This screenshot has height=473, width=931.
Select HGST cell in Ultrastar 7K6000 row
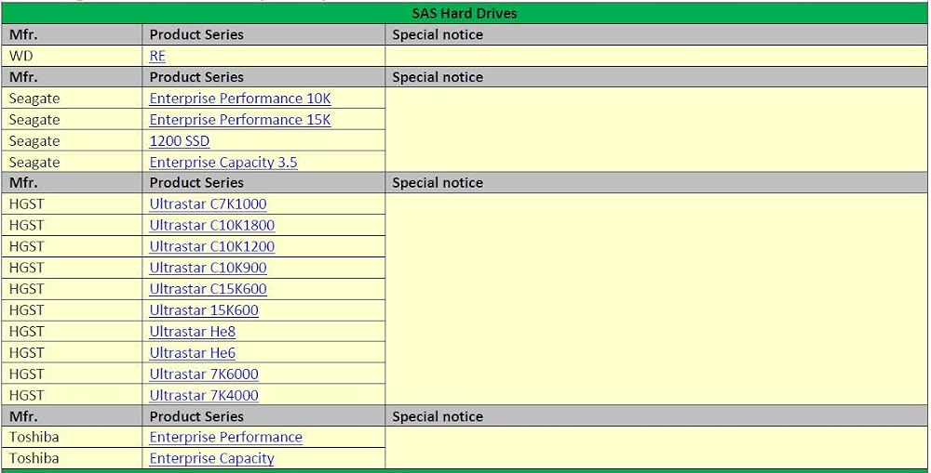[x=72, y=374]
